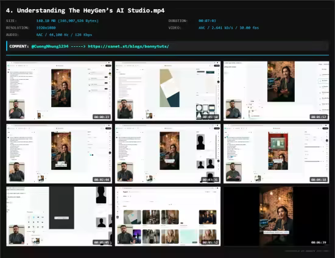View the thumbnail frame stamped 00:05:52
This screenshot has height=258, width=335.
tap(167, 217)
